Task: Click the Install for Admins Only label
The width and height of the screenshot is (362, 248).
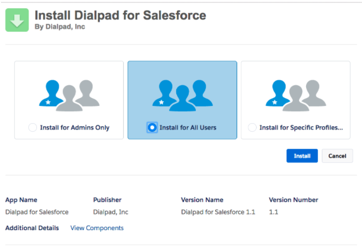Action: point(74,128)
